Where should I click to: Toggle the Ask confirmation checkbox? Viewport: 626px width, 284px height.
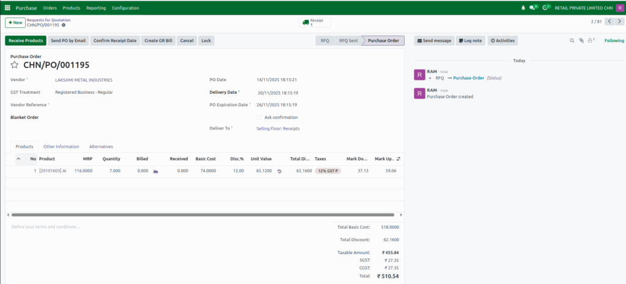tap(259, 118)
